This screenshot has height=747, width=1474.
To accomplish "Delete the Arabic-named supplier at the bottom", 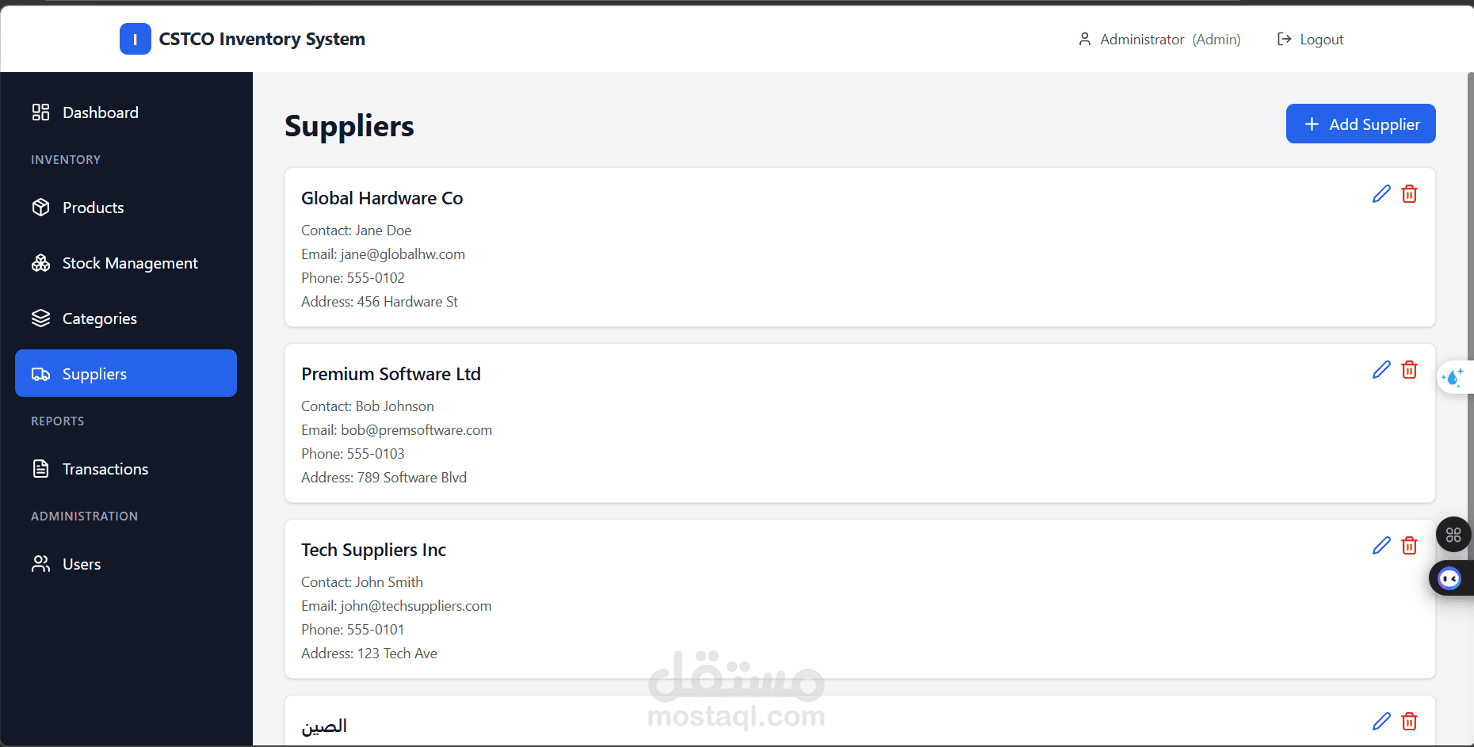I will tap(1409, 722).
